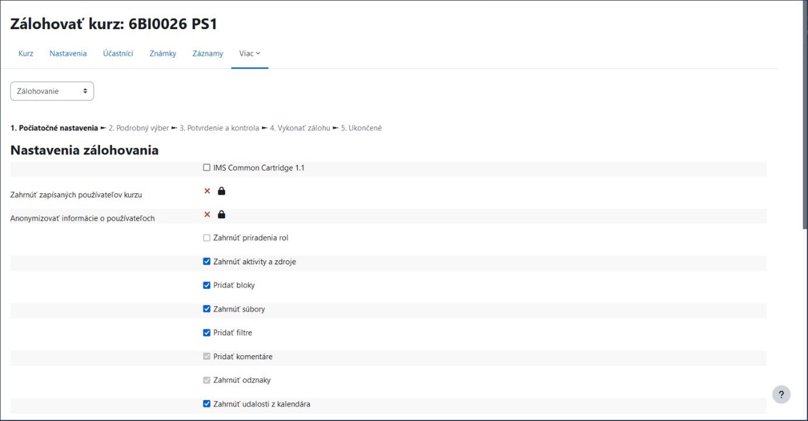
Task: Enable the IMS Common Cartridge 1.1 checkbox
Action: click(207, 168)
